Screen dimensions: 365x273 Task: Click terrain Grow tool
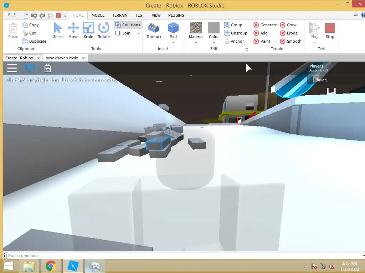click(x=288, y=25)
